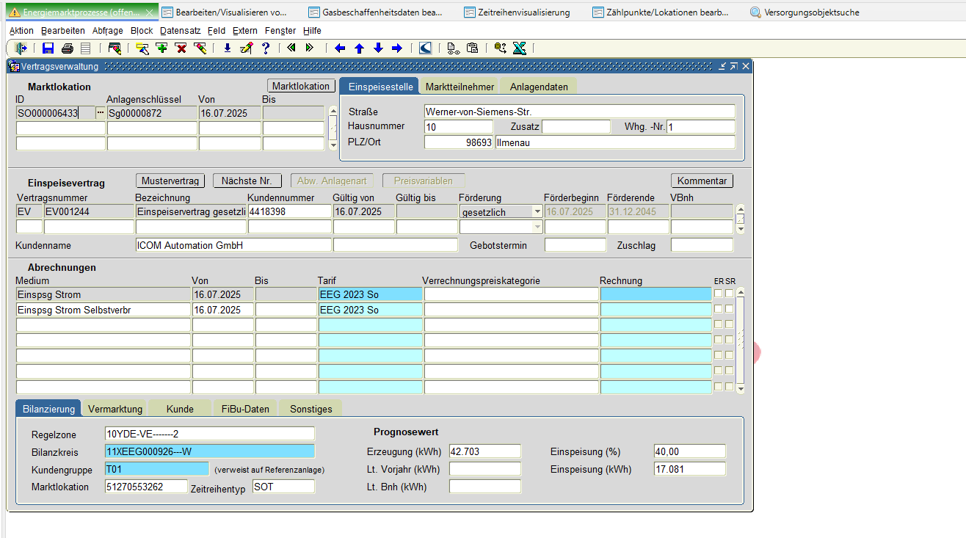Open the Datensatz menu

180,31
